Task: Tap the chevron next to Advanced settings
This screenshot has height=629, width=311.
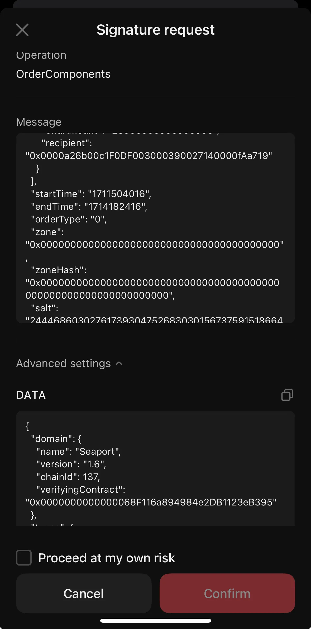Action: tap(119, 363)
